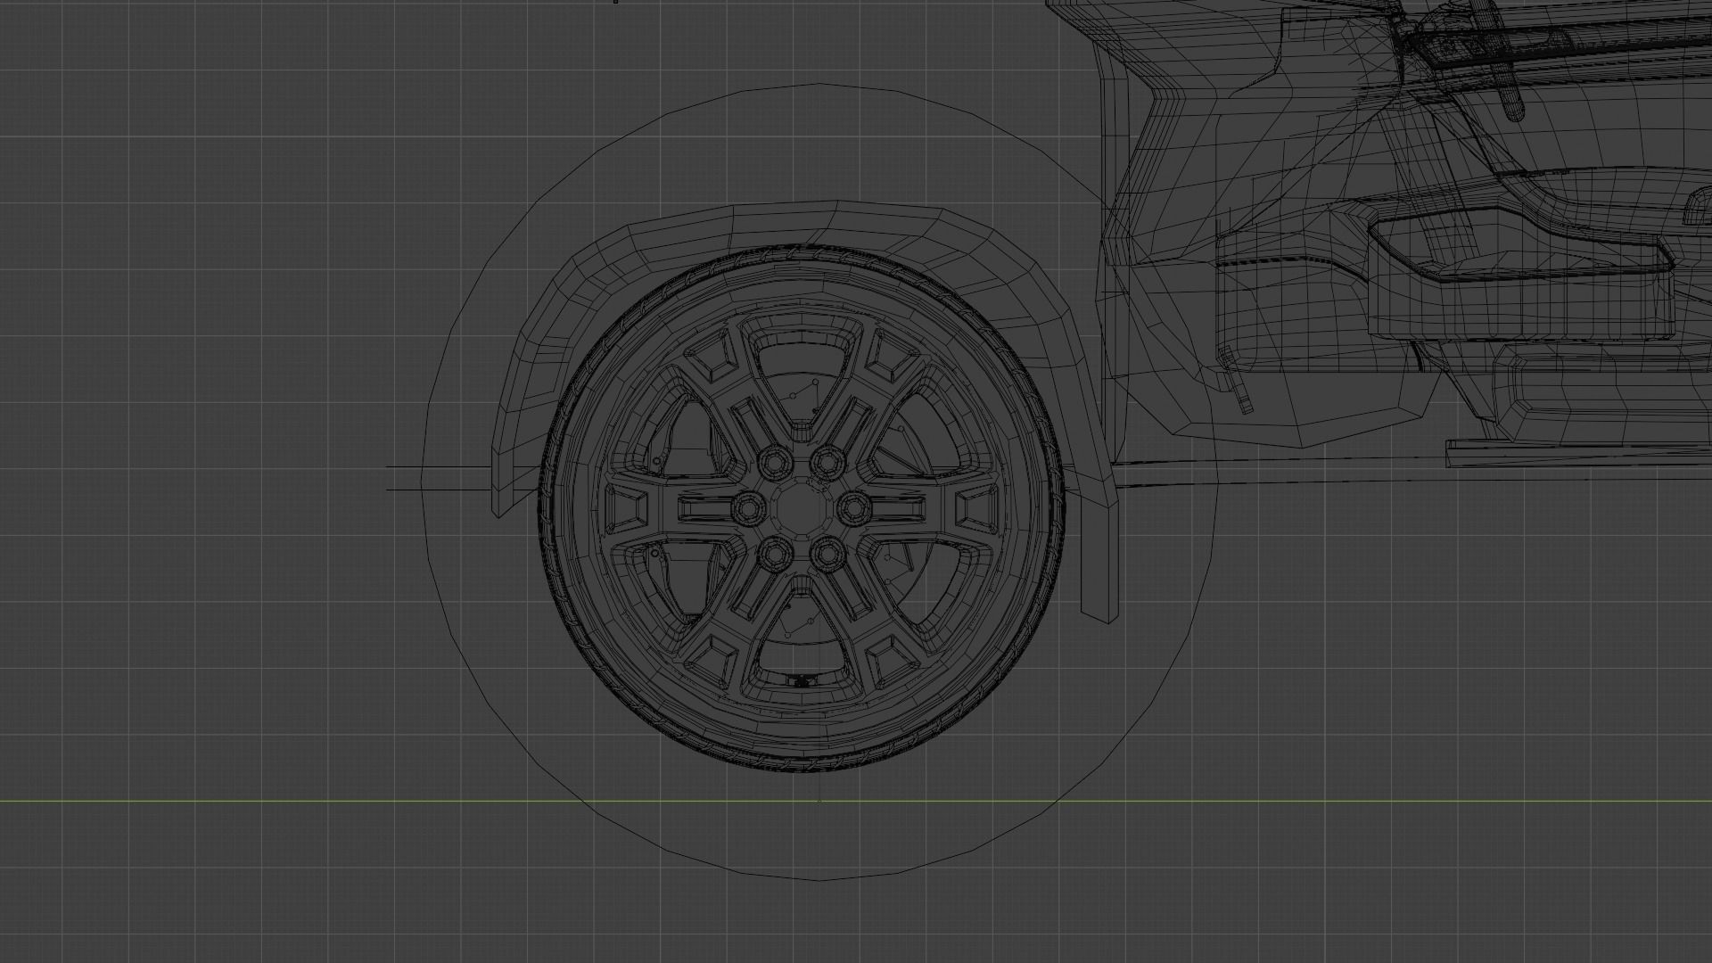The width and height of the screenshot is (1712, 963).
Task: Select the leftmost lug nut
Action: coord(747,508)
